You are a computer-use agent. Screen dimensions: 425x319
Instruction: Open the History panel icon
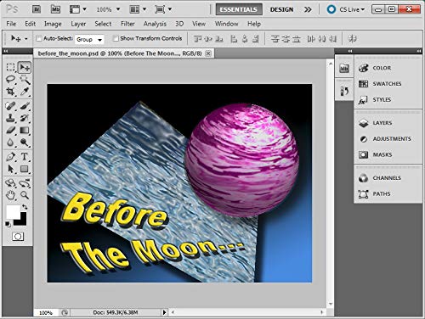pyautogui.click(x=344, y=91)
